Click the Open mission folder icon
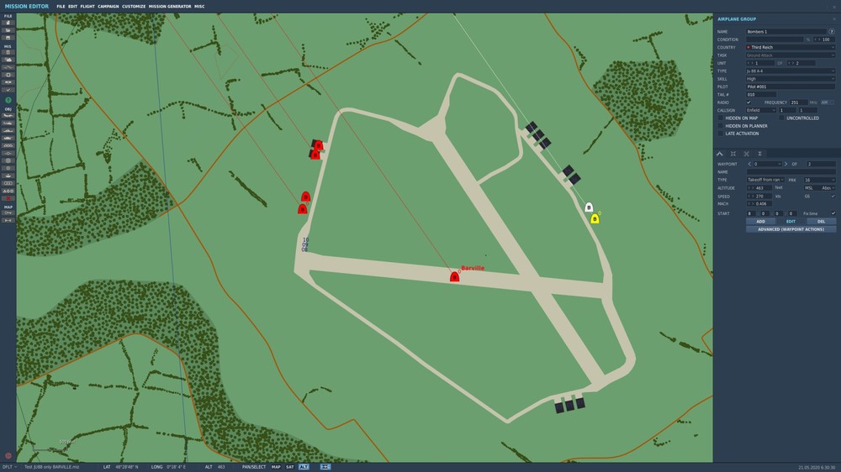The image size is (841, 472). [8, 30]
